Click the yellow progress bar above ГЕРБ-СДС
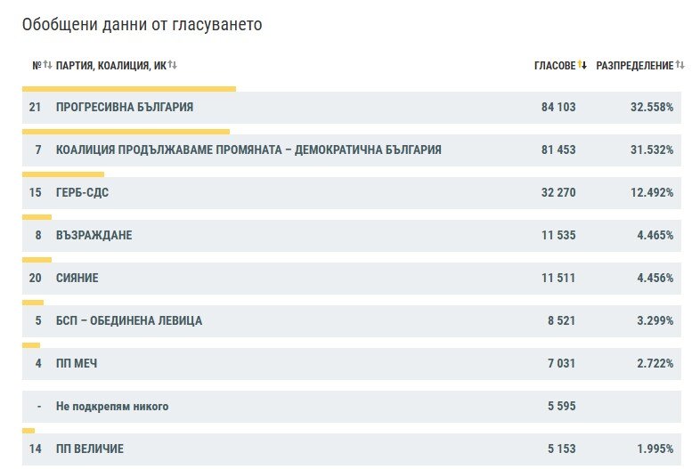692x469 pixels. [63, 174]
